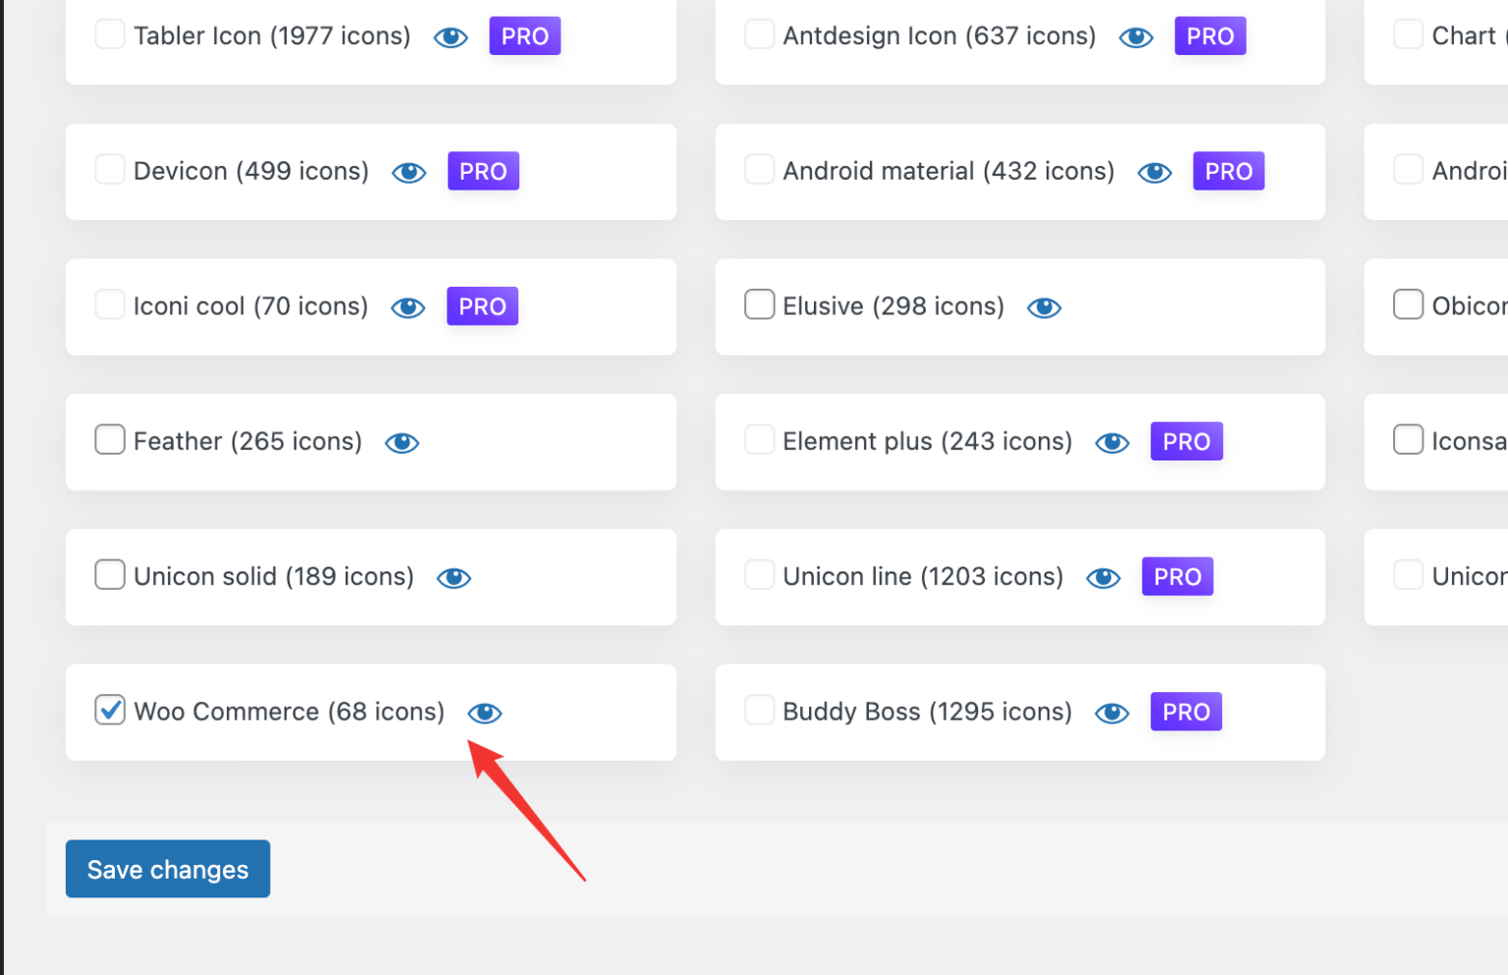1508x975 pixels.
Task: Preview Tabler Icon set via eye icon
Action: click(x=451, y=37)
